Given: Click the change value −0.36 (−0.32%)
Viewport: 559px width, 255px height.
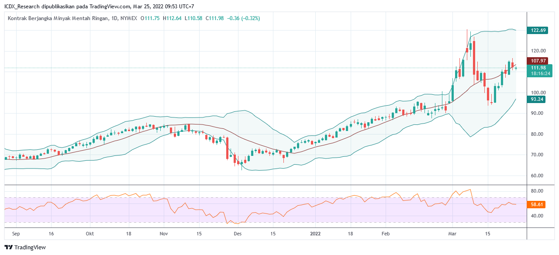Looking at the screenshot, I should pos(243,18).
